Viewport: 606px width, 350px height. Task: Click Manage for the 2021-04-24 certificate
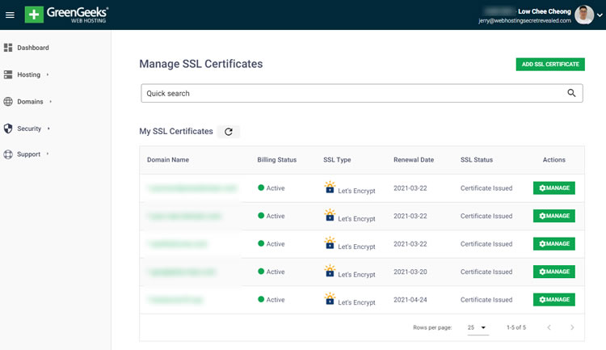pyautogui.click(x=553, y=299)
